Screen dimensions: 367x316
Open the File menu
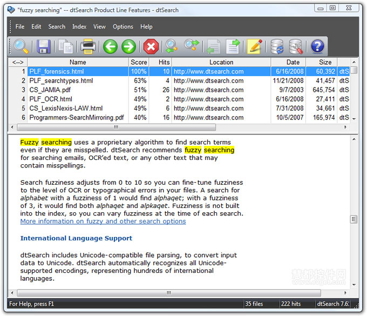pyautogui.click(x=20, y=26)
